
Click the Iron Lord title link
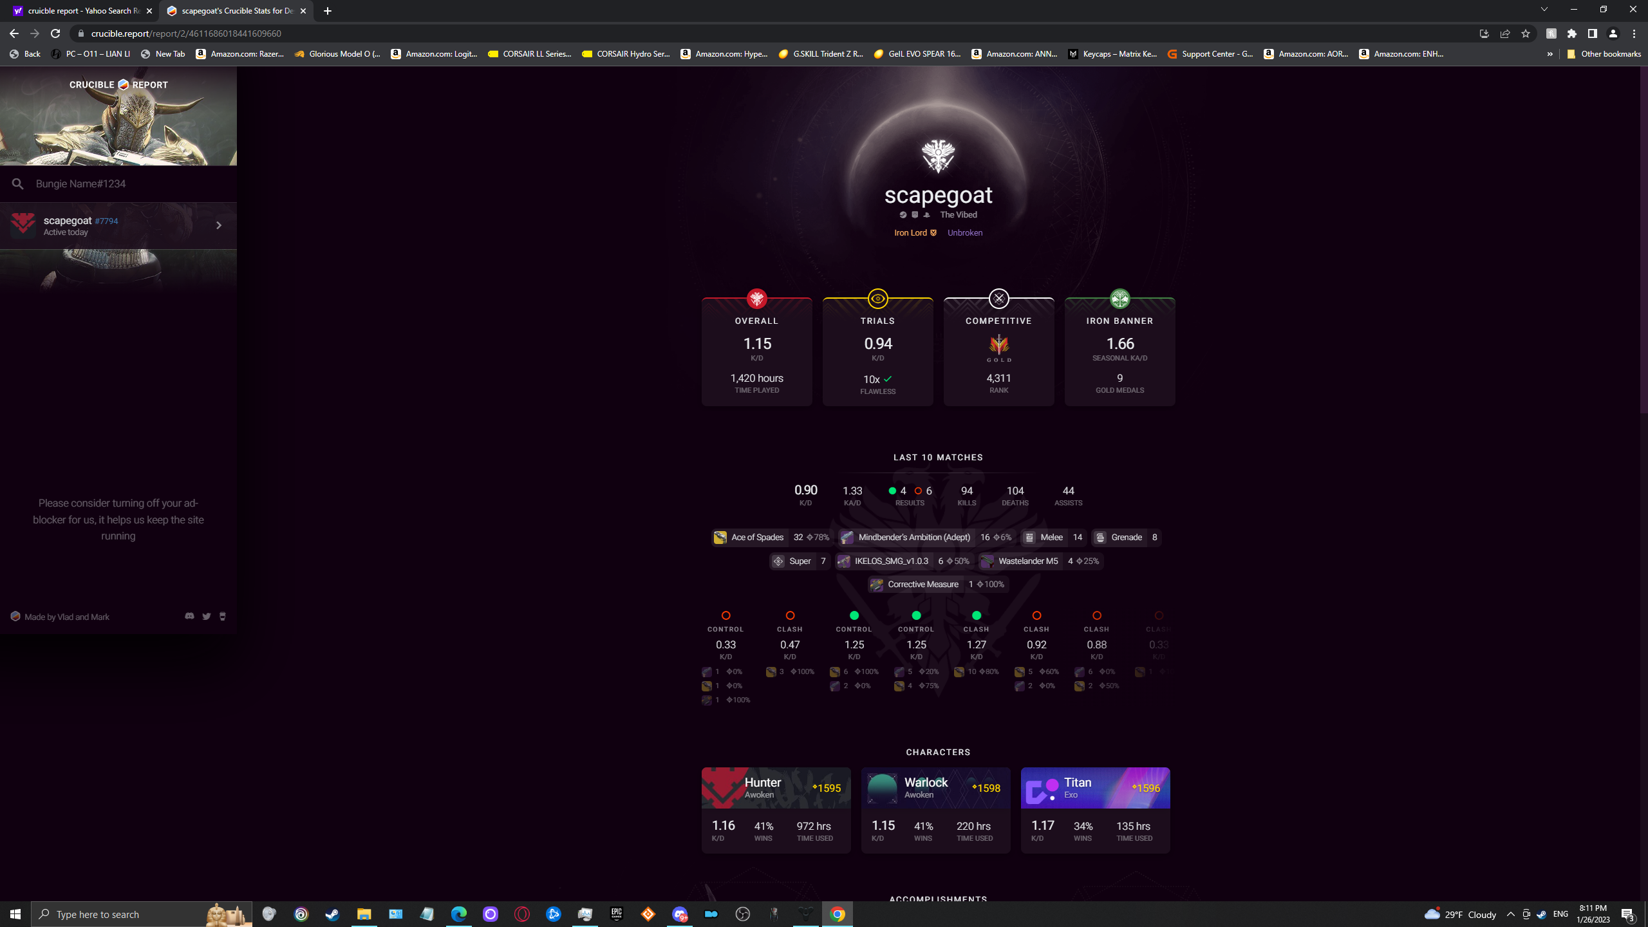910,232
